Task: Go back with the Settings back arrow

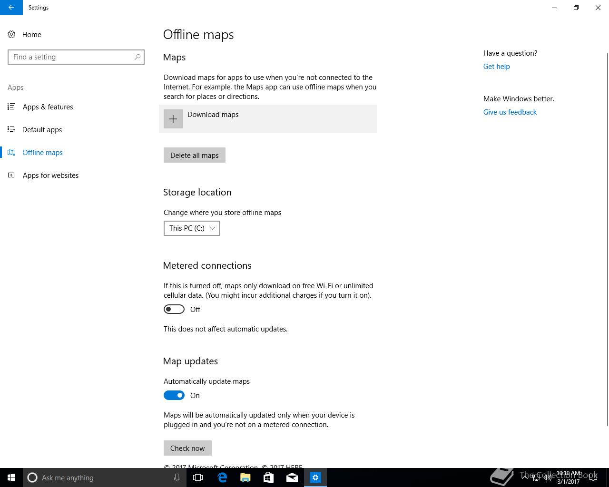Action: click(11, 8)
